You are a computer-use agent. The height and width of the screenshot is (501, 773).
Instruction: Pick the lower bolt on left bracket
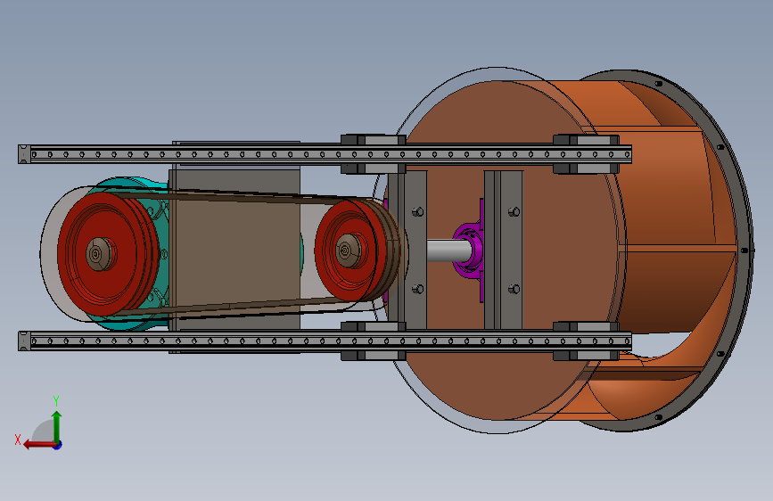pyautogui.click(x=418, y=289)
